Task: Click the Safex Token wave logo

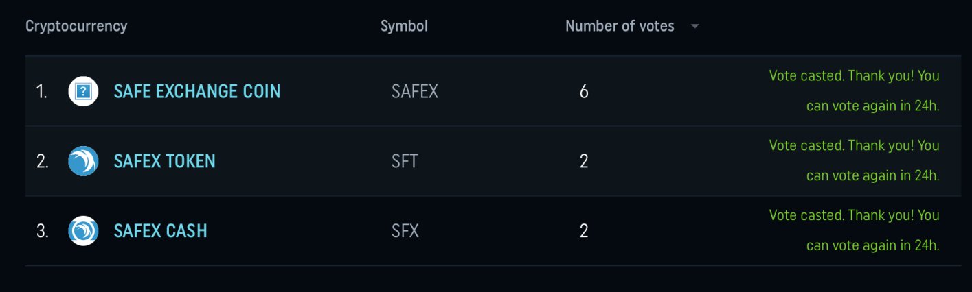Action: pyautogui.click(x=83, y=161)
